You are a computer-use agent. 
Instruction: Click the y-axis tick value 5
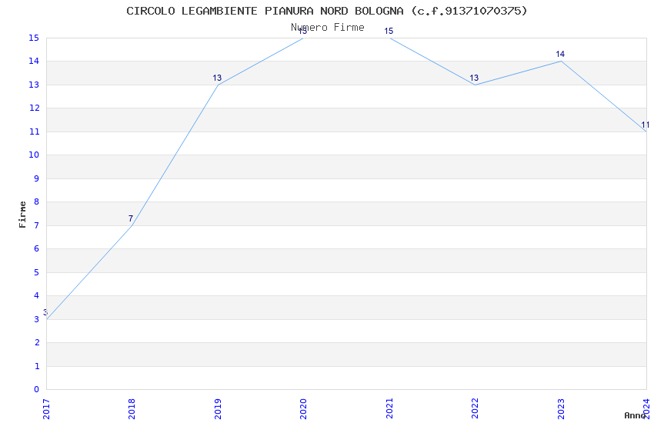[x=37, y=272]
